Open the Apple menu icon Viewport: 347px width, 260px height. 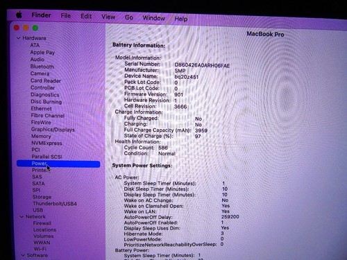19,15
